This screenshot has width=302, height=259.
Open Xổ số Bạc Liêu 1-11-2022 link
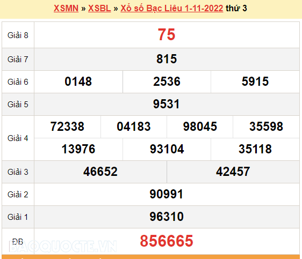click(x=172, y=8)
